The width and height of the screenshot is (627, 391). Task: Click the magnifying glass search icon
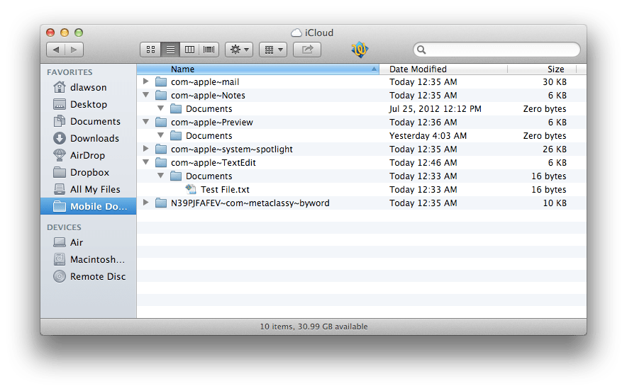421,50
